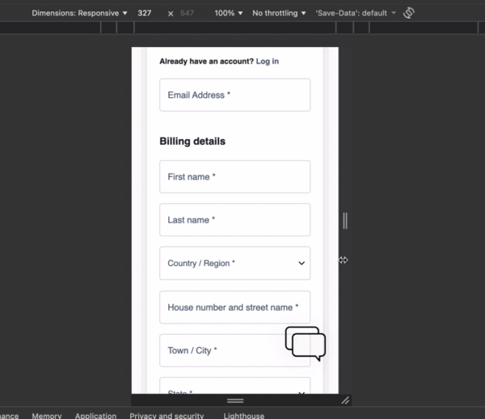Open the Dimensions: Responsive dropdown
485x419 pixels.
click(79, 13)
